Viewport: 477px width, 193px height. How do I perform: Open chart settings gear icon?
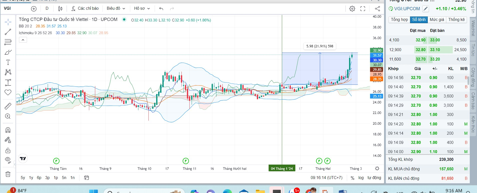click(x=352, y=9)
